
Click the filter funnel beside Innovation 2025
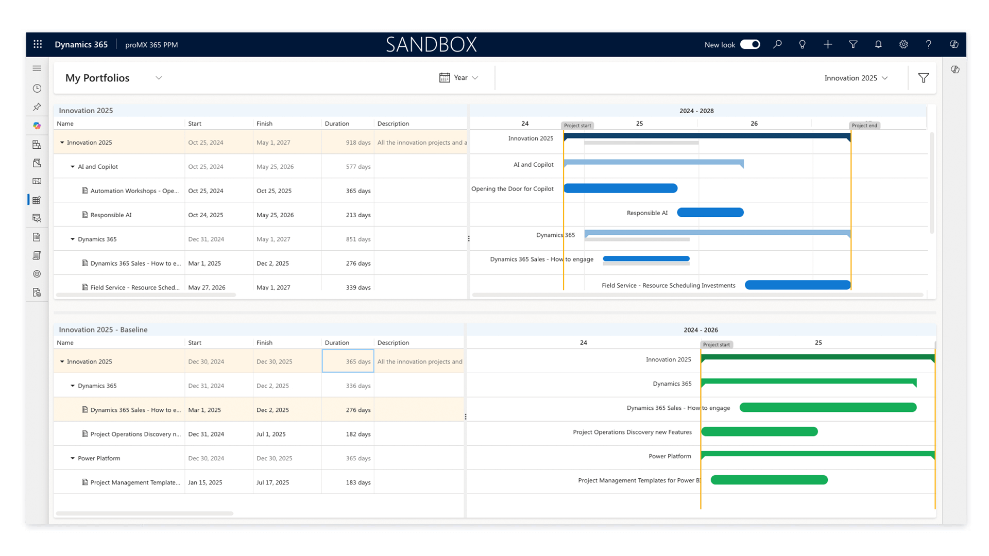tap(923, 78)
